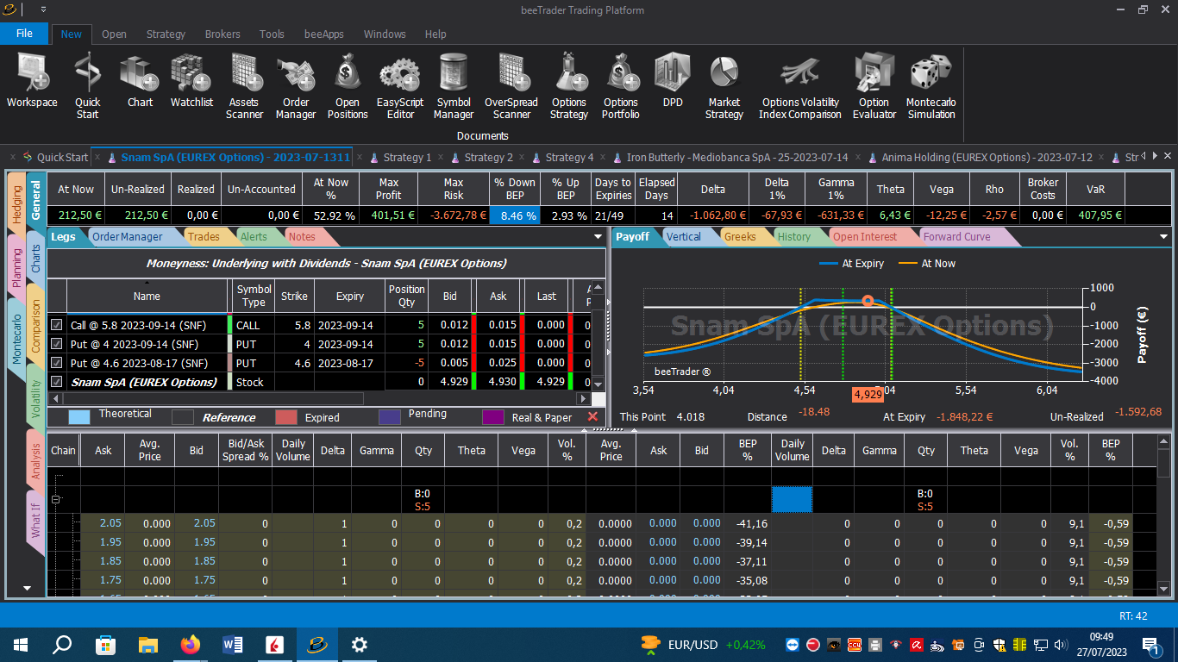Open the Options Strategy ribbon icon
The image size is (1178, 662).
pyautogui.click(x=568, y=86)
